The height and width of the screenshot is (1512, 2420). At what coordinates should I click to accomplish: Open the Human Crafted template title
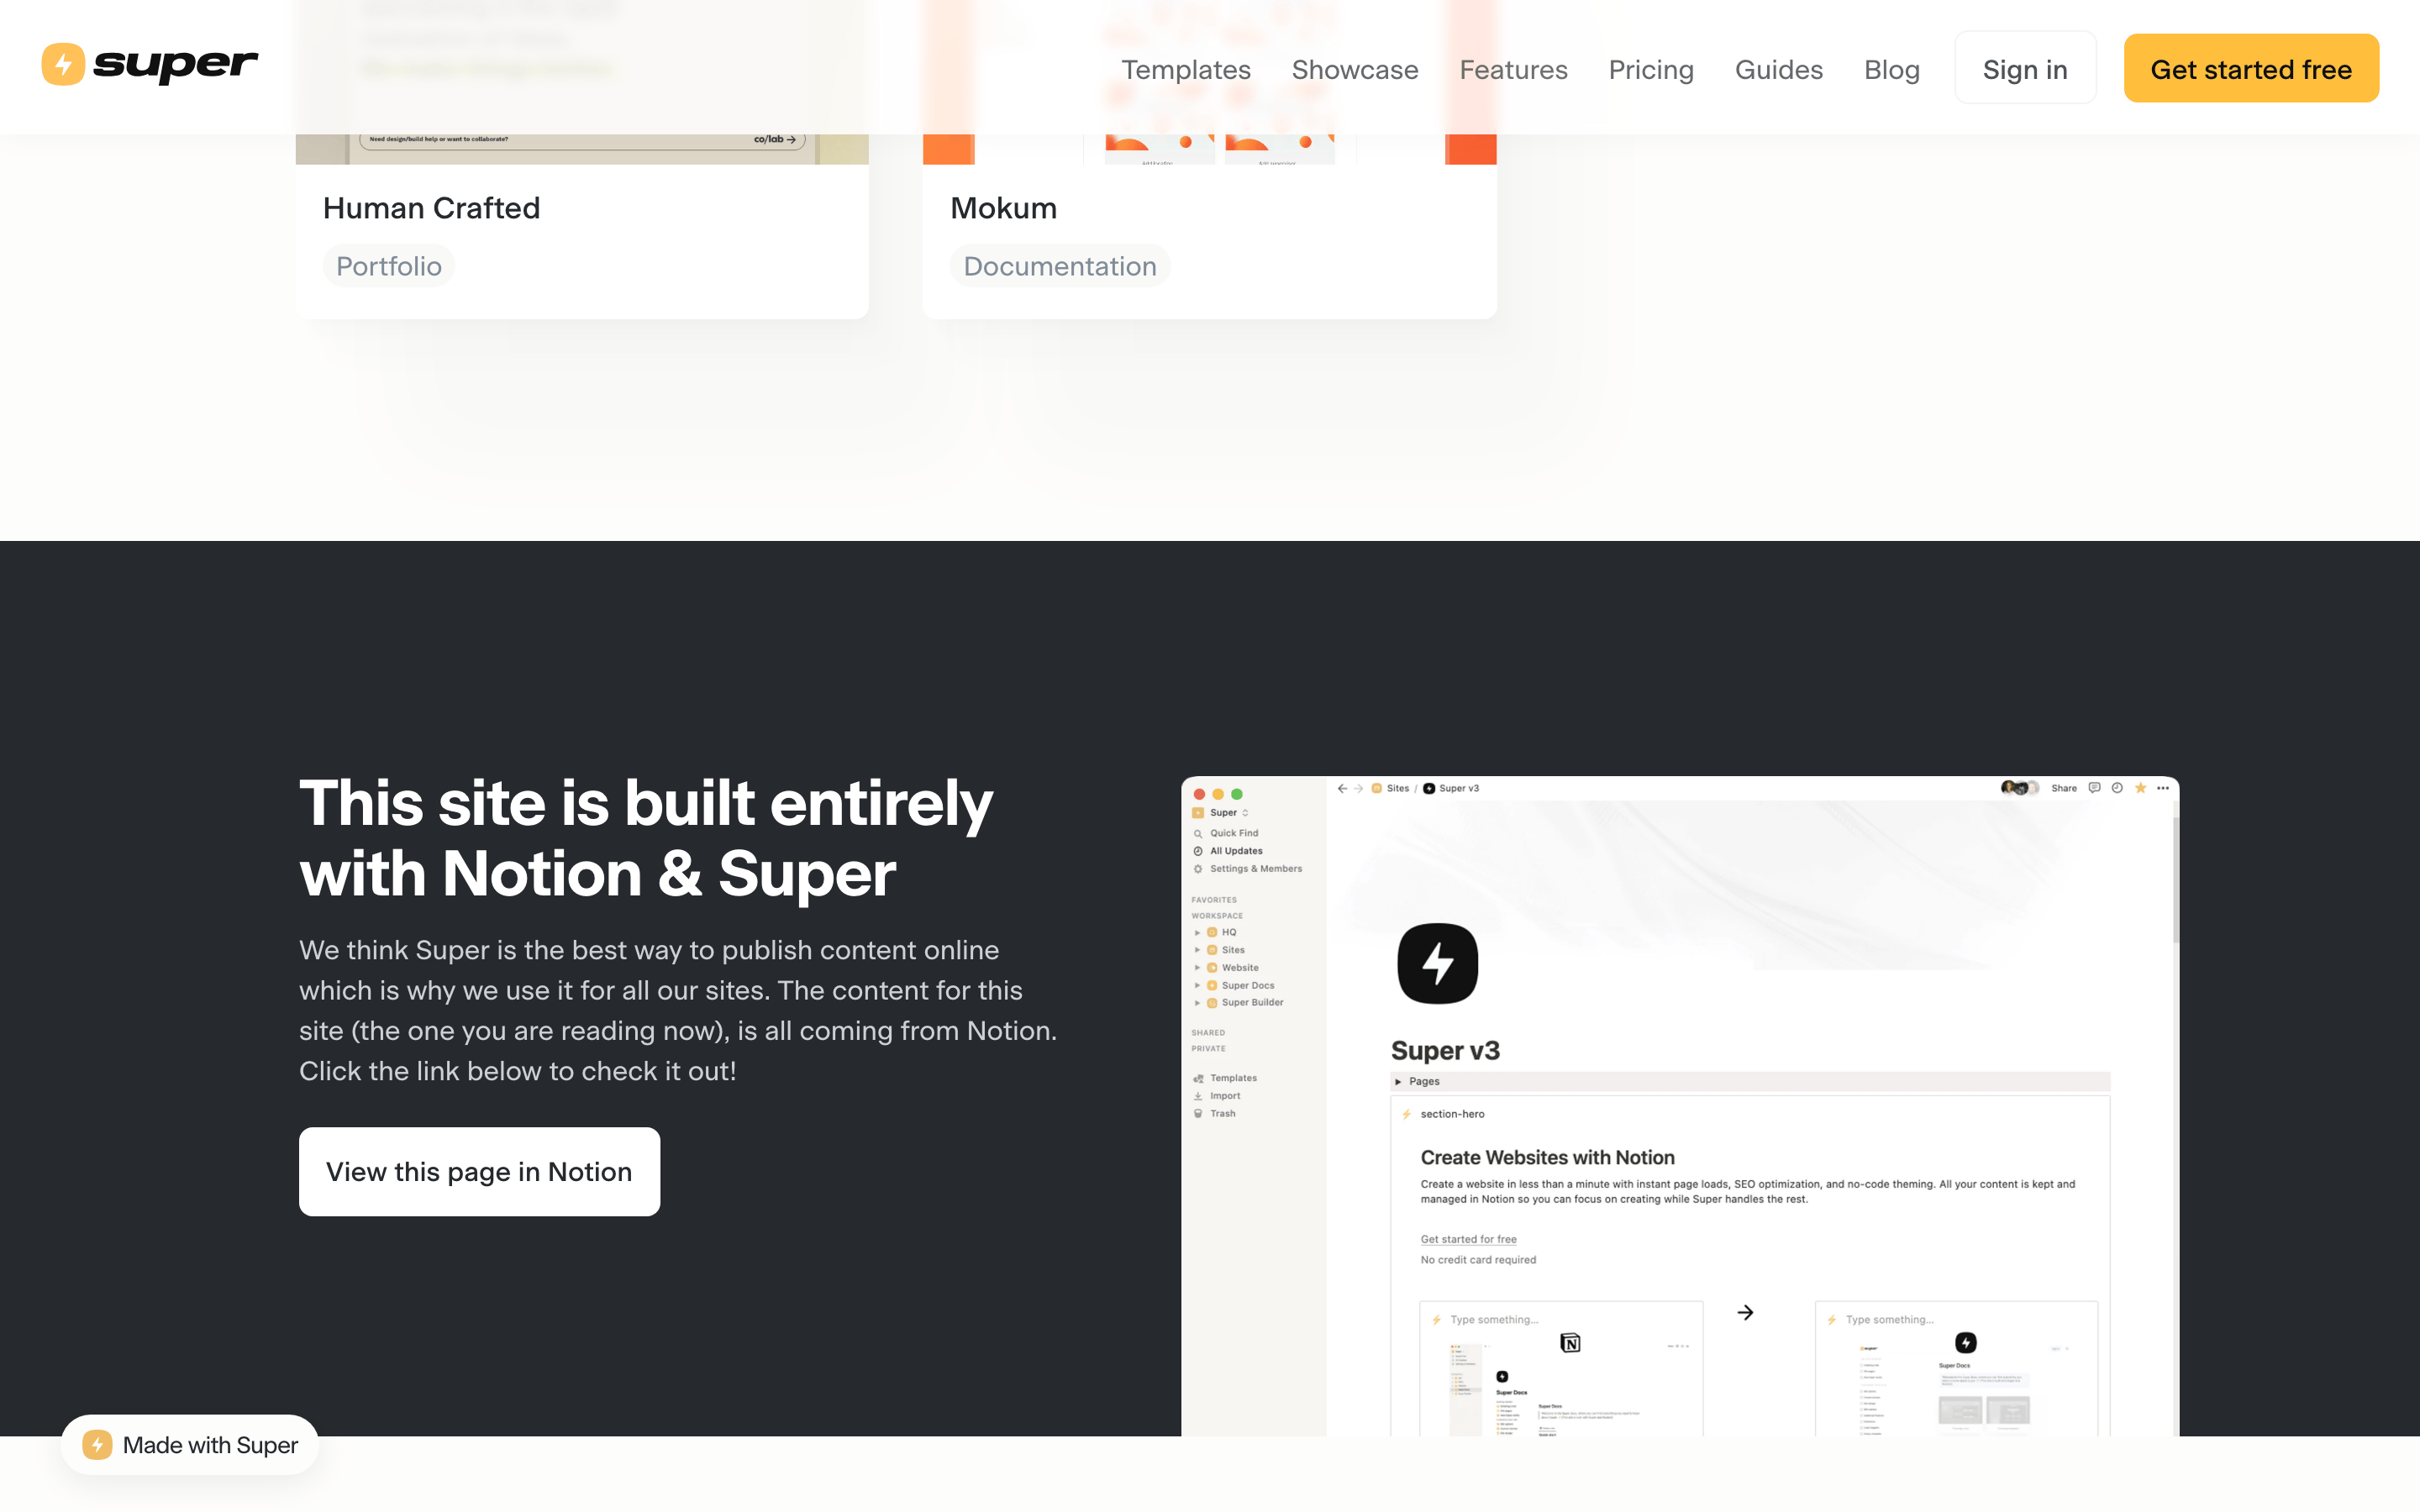point(431,208)
